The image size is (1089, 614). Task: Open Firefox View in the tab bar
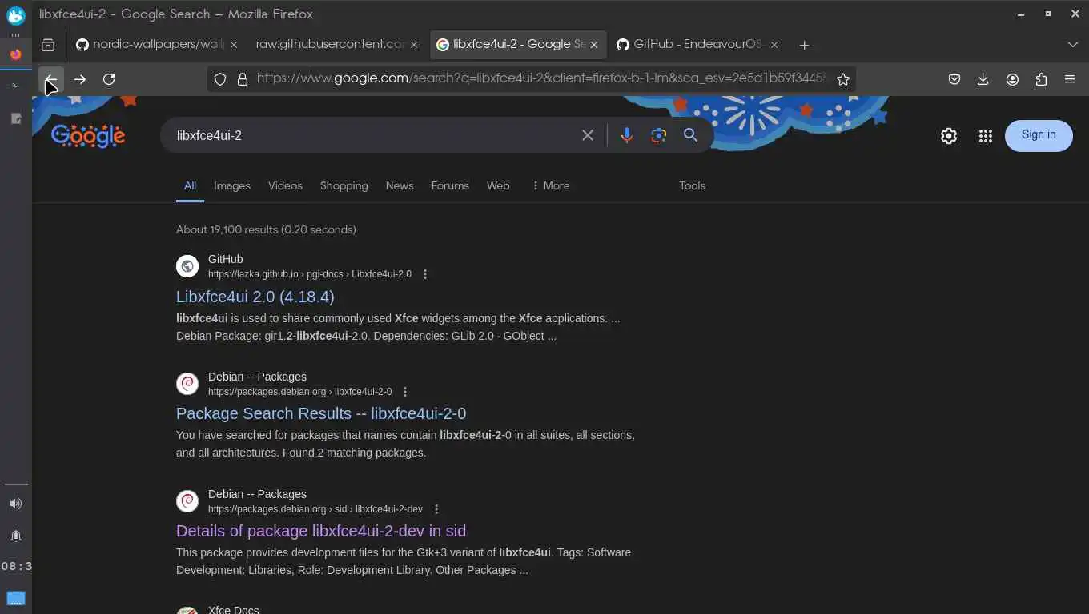(48, 45)
